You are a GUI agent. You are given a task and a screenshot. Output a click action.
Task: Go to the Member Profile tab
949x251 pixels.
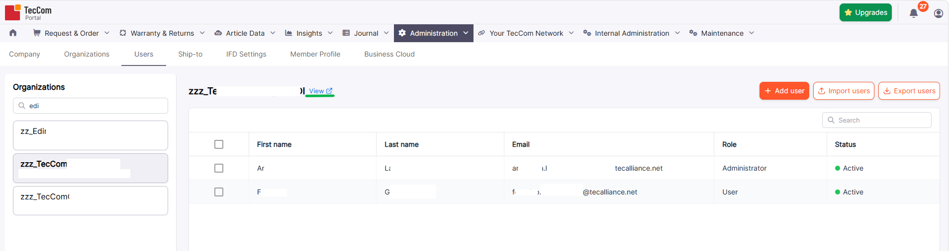click(315, 54)
